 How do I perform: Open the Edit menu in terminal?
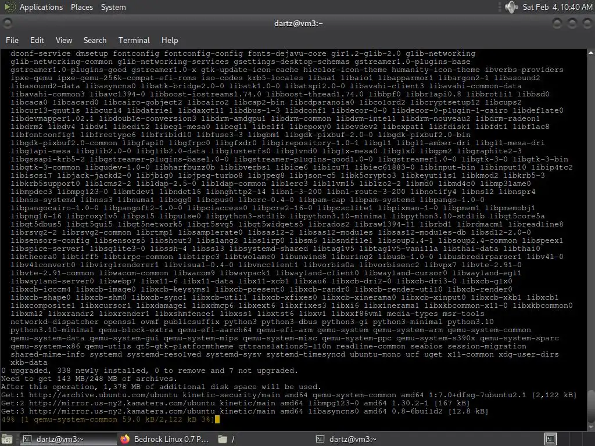37,40
